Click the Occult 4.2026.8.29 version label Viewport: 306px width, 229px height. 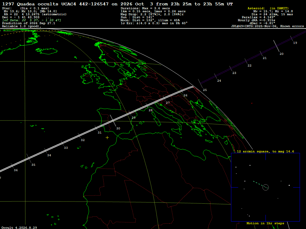[19, 228]
